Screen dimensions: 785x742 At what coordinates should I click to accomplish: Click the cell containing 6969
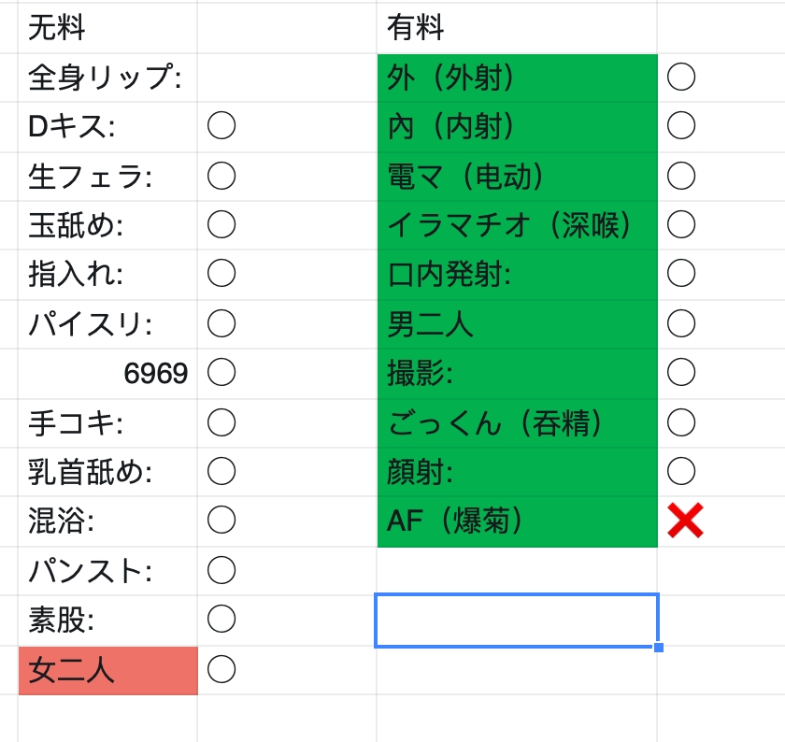107,374
